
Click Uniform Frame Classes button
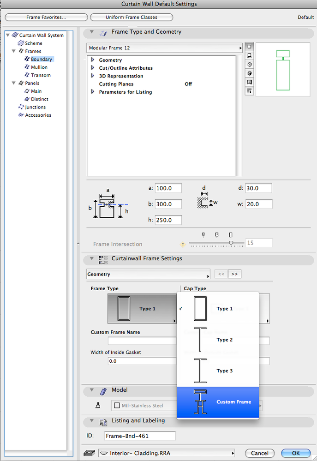[x=132, y=18]
